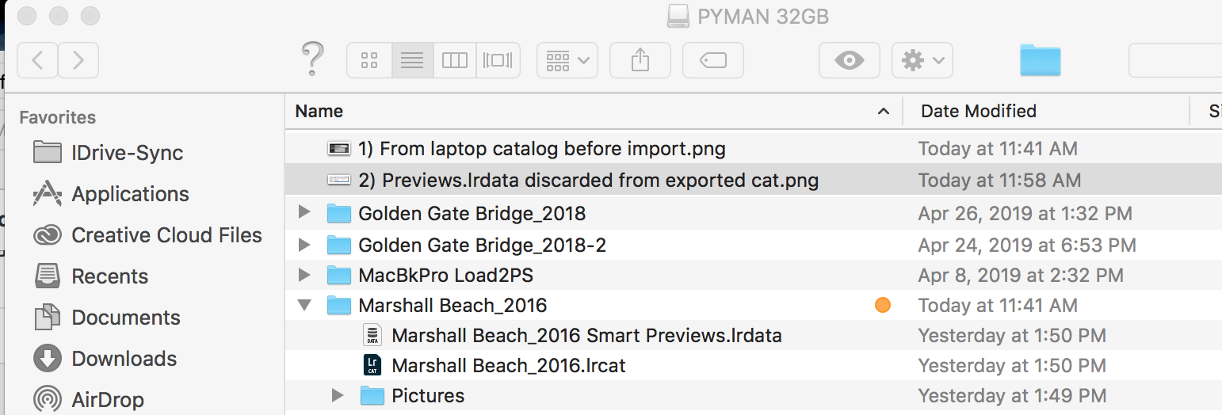1222x415 pixels.
Task: Sort by the Date Modified column header
Action: (x=978, y=112)
